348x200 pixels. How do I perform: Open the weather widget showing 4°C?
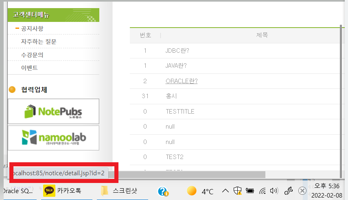[200, 191]
